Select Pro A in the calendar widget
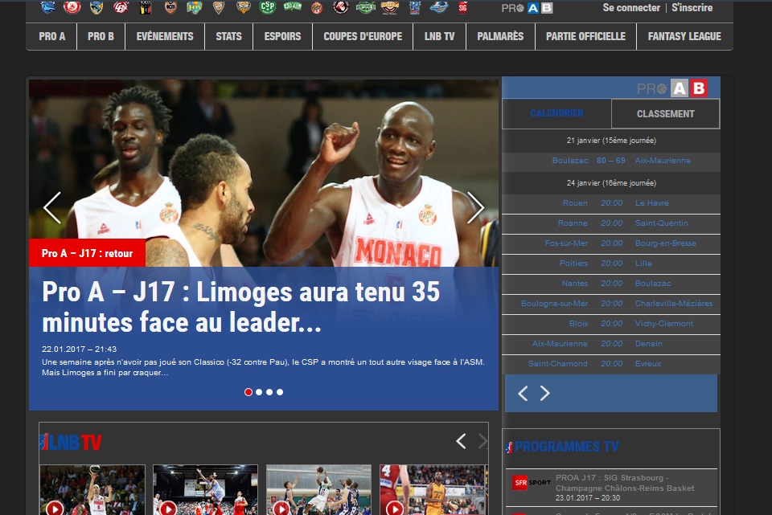This screenshot has height=515, width=772. 680,88
